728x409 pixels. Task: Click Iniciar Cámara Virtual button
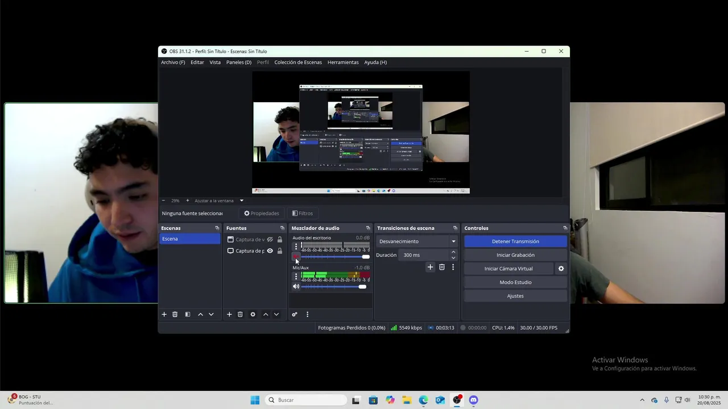pyautogui.click(x=508, y=269)
